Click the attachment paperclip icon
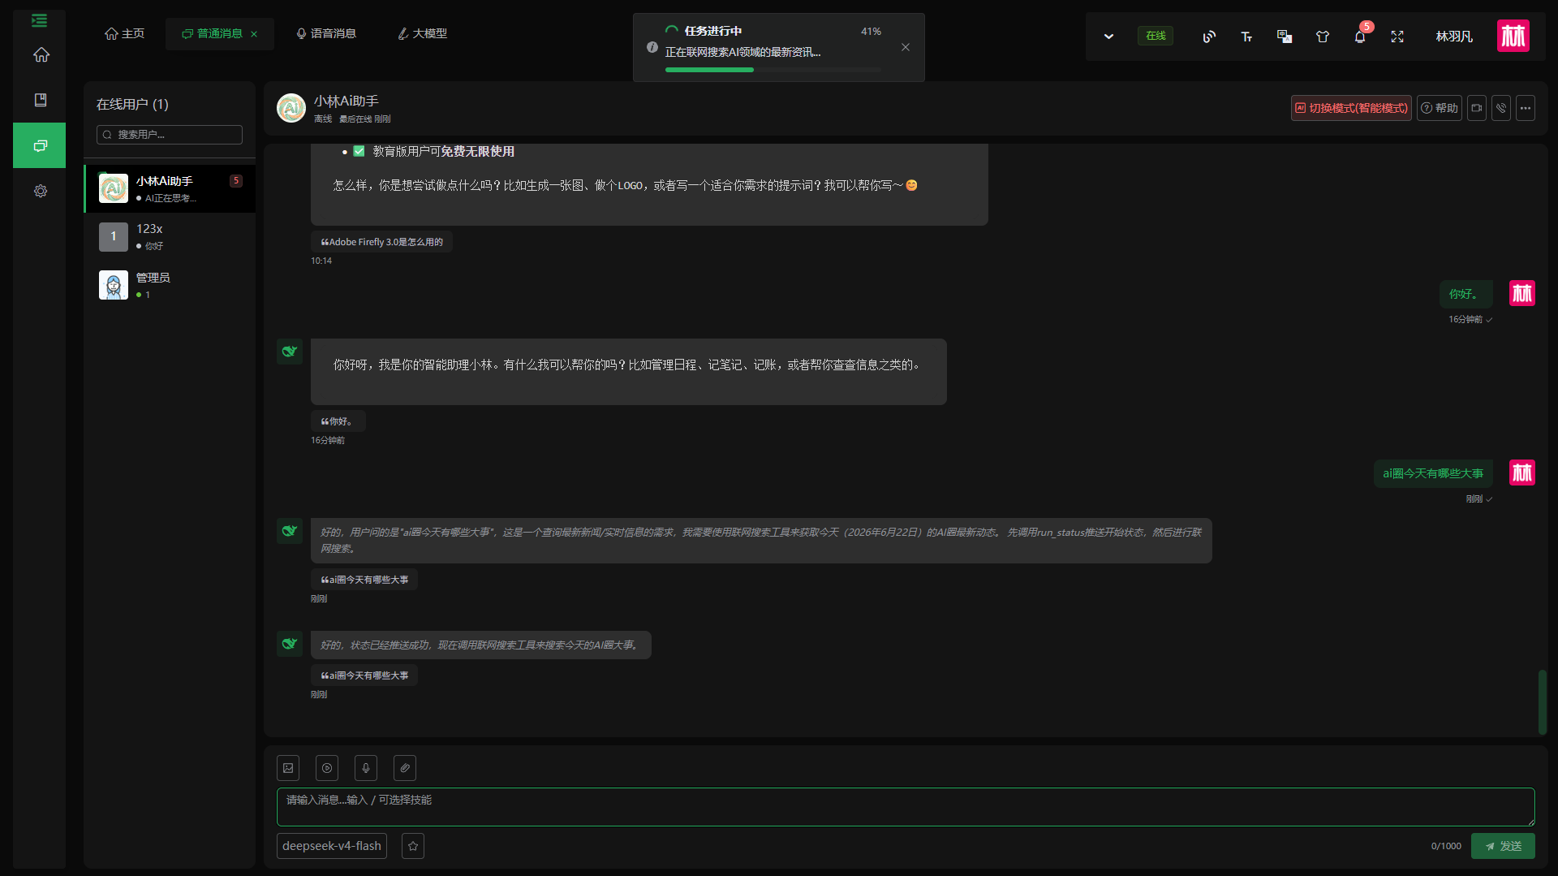 [x=405, y=768]
